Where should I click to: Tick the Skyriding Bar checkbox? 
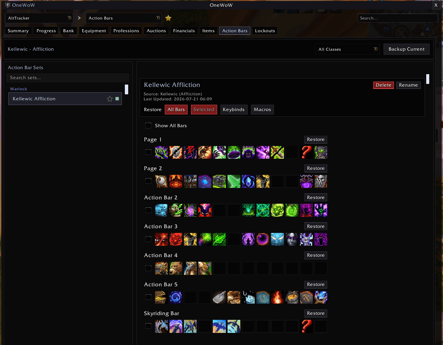(x=148, y=326)
